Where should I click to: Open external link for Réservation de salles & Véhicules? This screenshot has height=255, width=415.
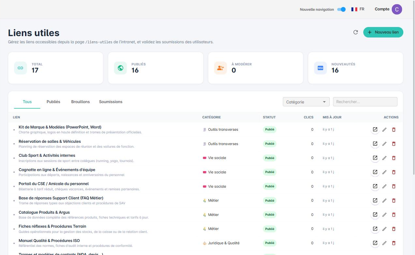click(375, 144)
